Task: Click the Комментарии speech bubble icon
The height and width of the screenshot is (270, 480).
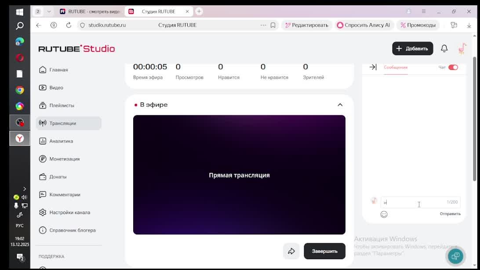Action: click(43, 194)
